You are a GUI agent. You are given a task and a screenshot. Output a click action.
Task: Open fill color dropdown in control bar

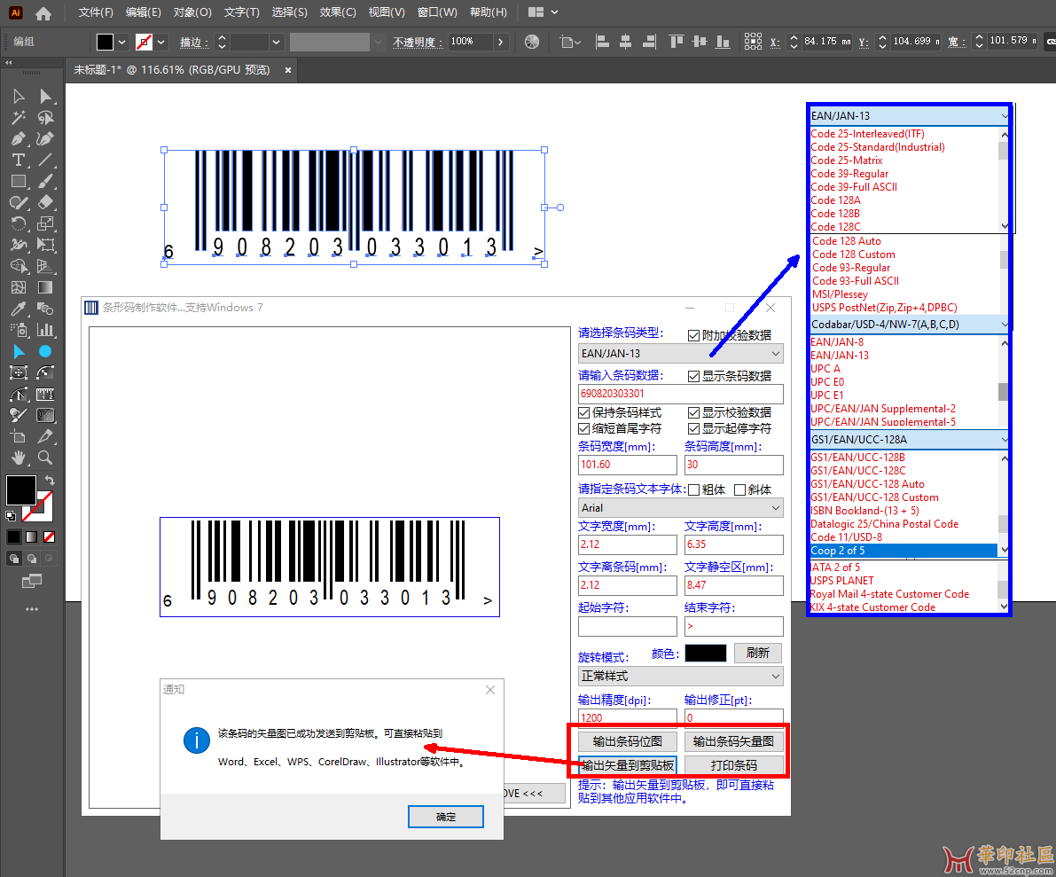coord(121,42)
